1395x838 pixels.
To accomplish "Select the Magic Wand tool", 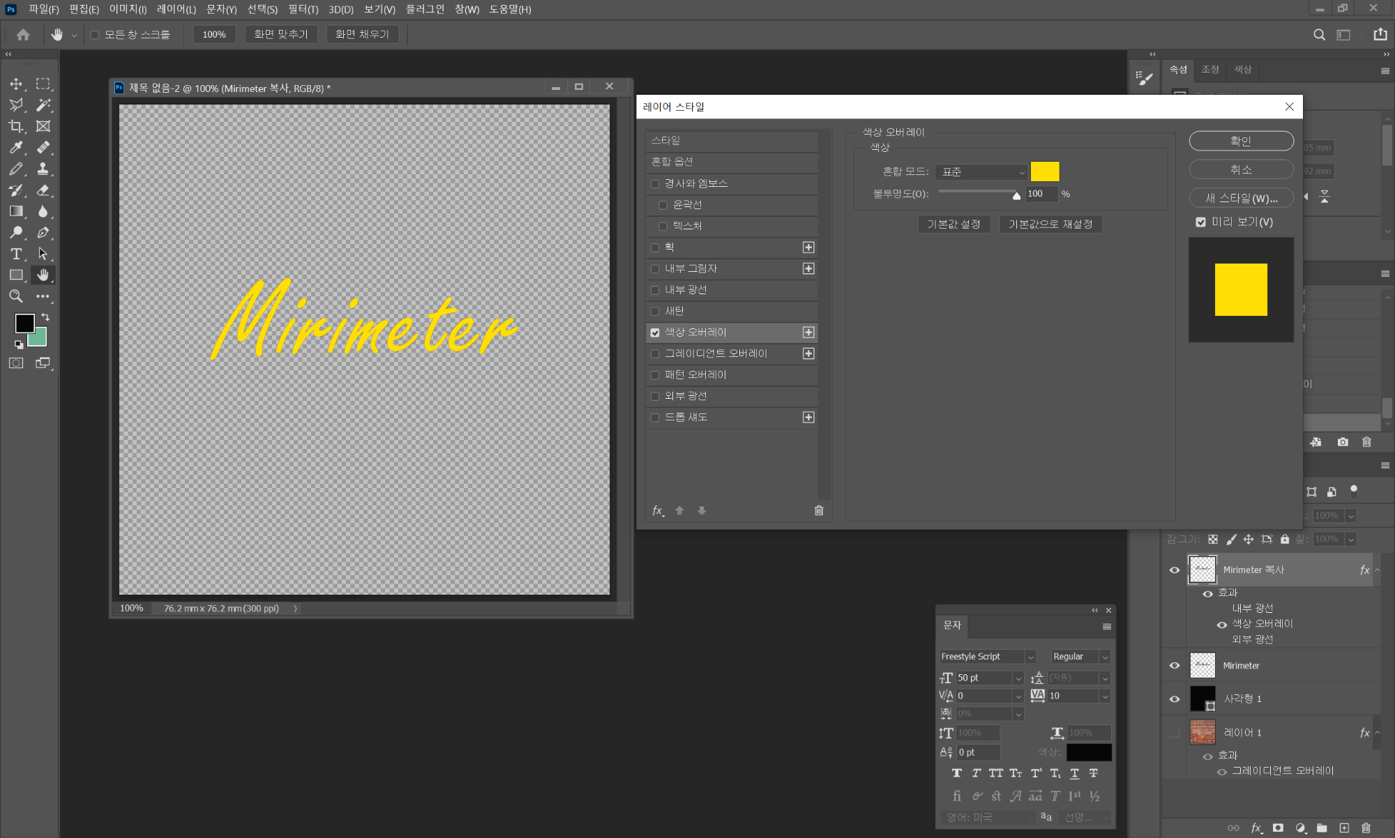I will [x=43, y=105].
